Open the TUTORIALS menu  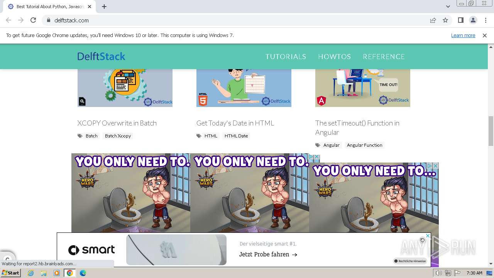tap(286, 56)
